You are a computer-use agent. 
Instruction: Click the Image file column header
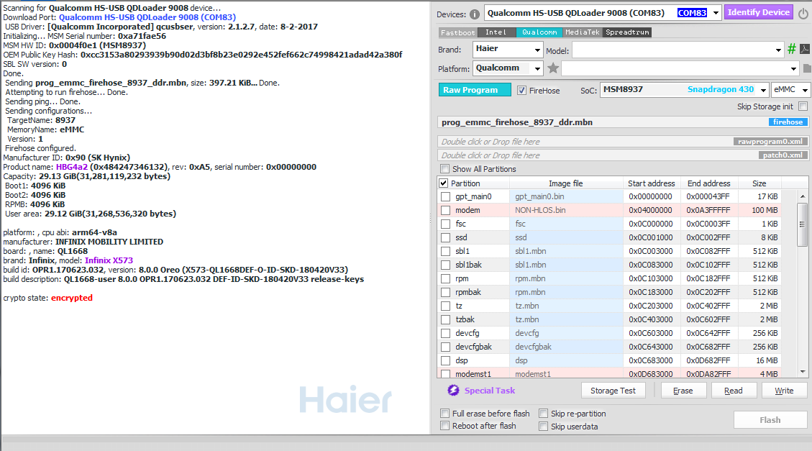(566, 183)
